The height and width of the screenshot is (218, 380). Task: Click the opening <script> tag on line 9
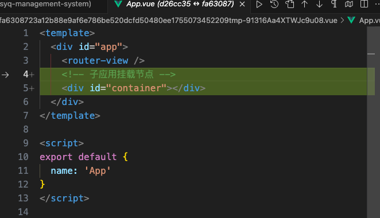pyautogui.click(x=61, y=143)
